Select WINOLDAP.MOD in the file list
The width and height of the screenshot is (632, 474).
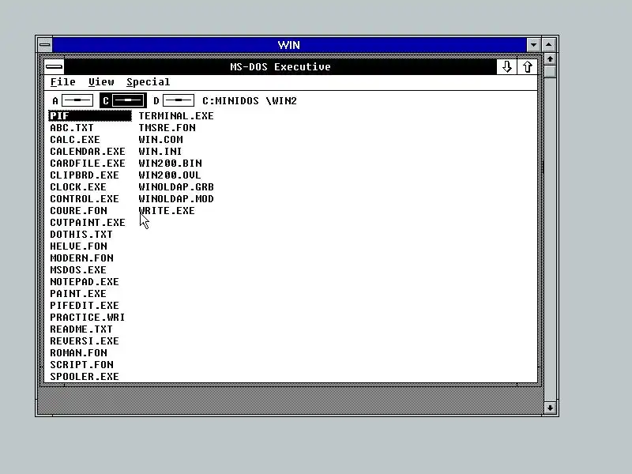(176, 199)
